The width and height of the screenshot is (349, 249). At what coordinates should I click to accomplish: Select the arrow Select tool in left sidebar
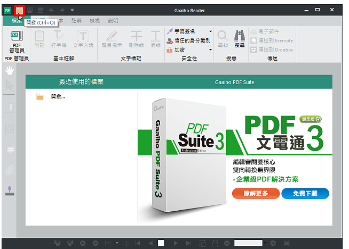pyautogui.click(x=10, y=85)
